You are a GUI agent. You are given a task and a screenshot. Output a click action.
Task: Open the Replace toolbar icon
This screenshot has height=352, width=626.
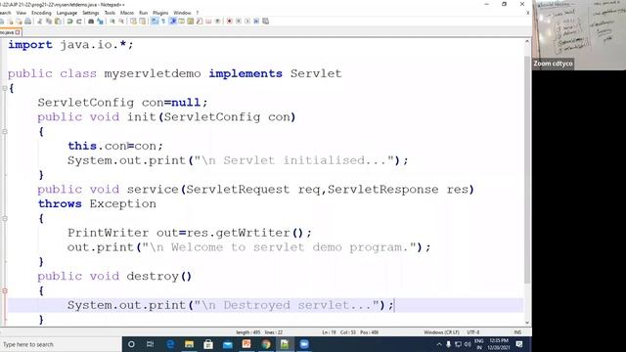(x=100, y=22)
